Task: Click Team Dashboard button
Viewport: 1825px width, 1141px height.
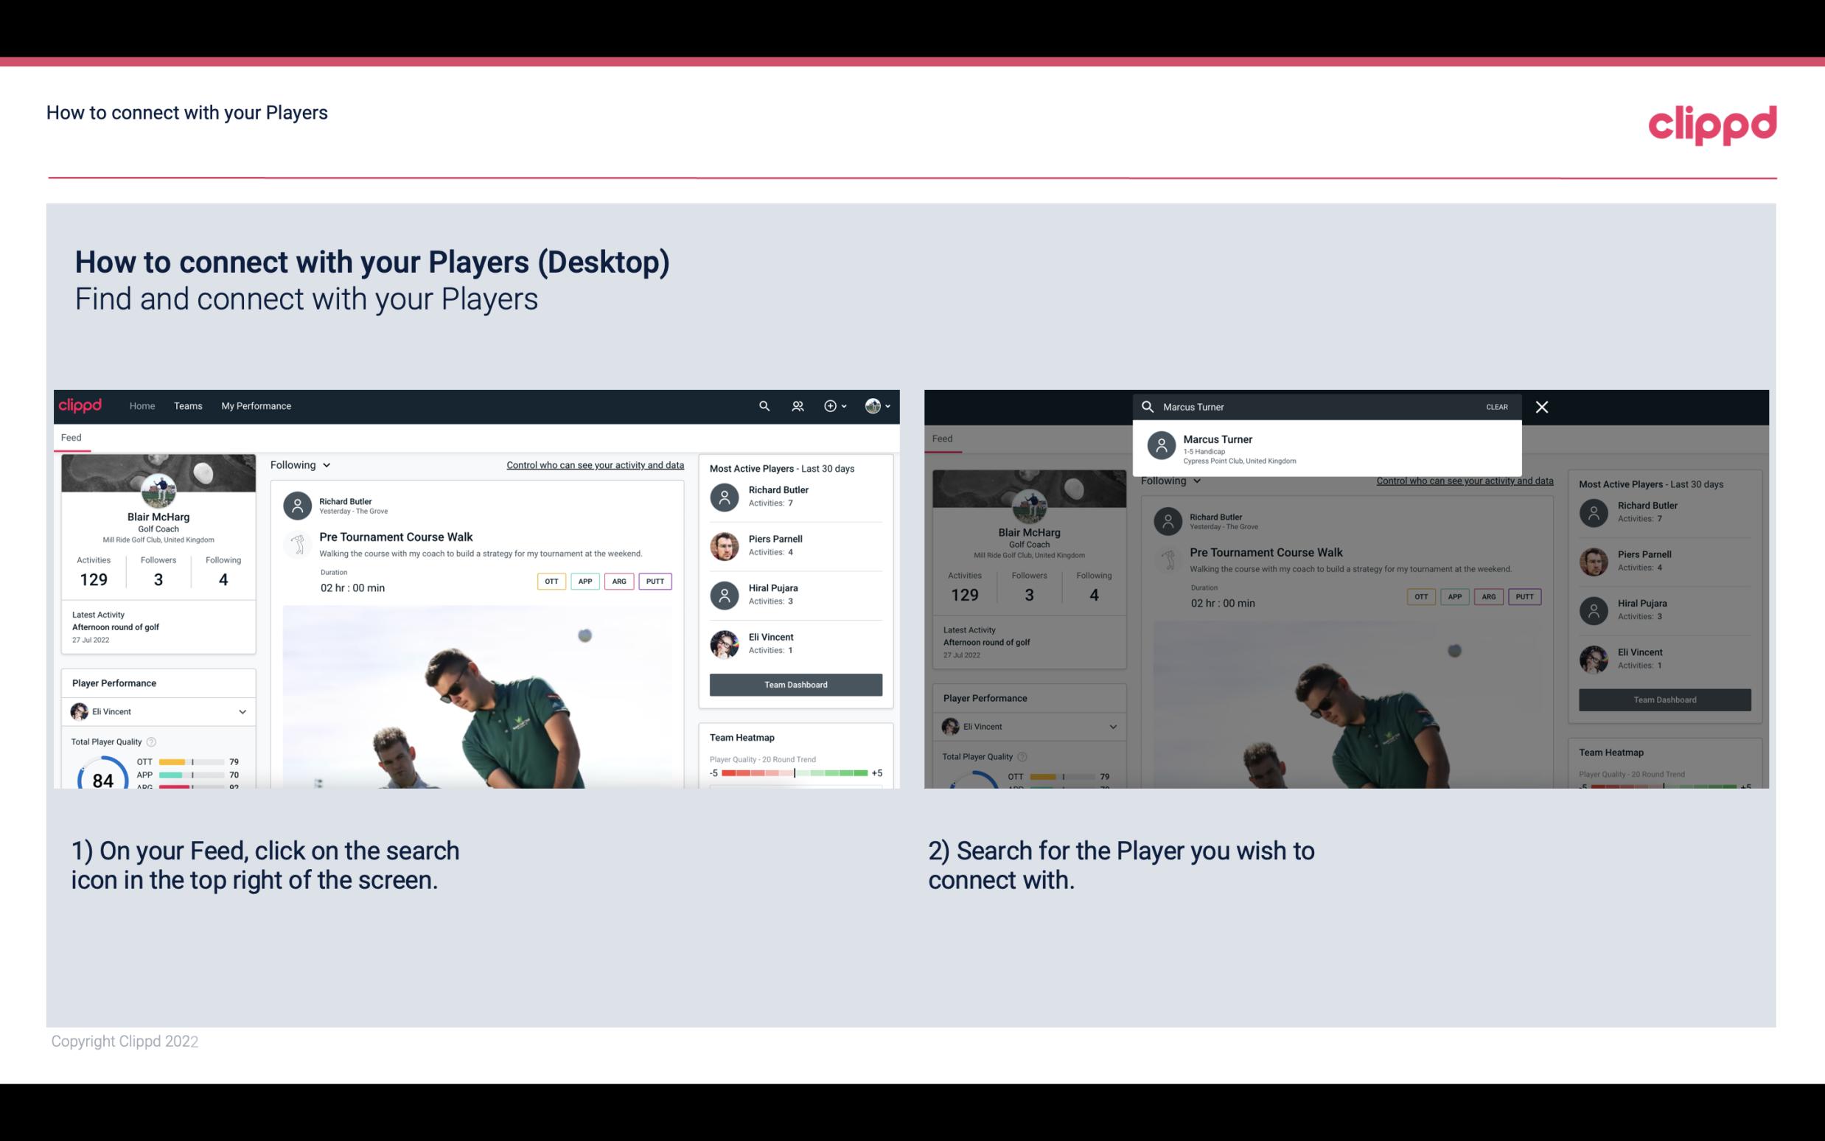Action: [x=795, y=683]
